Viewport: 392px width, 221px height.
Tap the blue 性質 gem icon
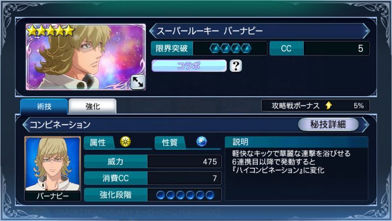pos(201,141)
